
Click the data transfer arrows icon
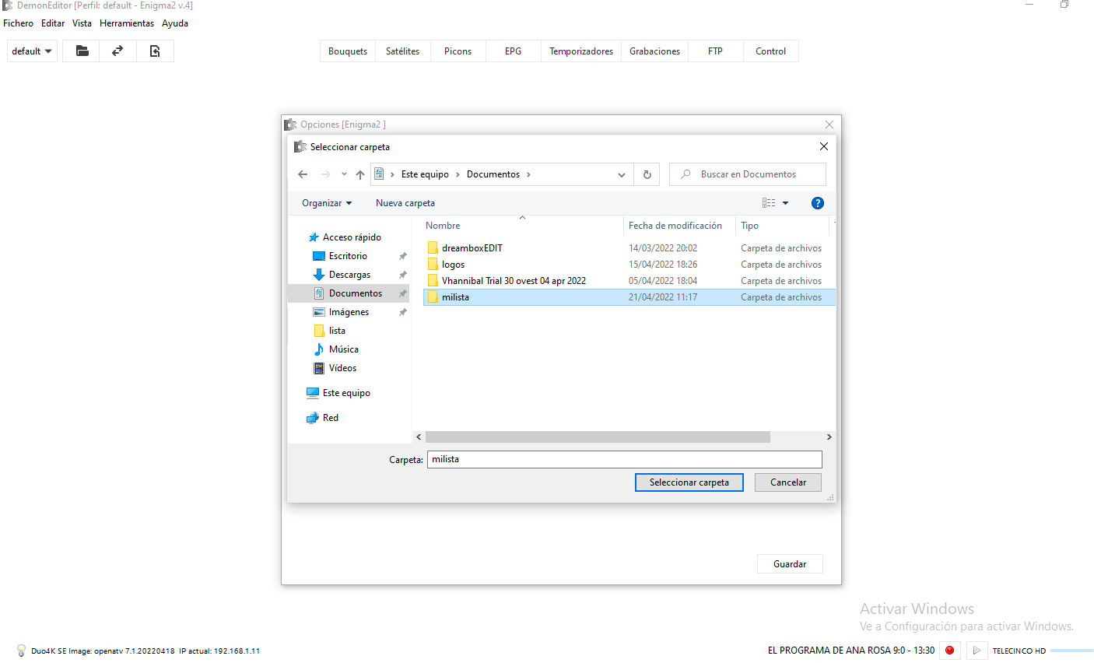click(x=117, y=51)
